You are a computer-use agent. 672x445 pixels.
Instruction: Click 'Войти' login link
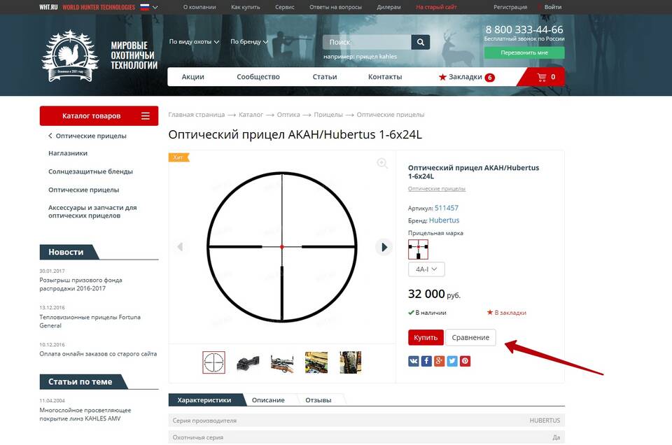click(x=553, y=7)
